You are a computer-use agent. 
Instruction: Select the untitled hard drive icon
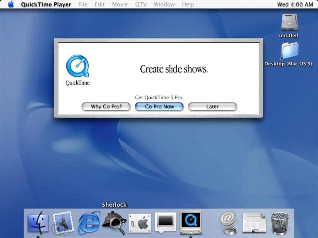(289, 22)
